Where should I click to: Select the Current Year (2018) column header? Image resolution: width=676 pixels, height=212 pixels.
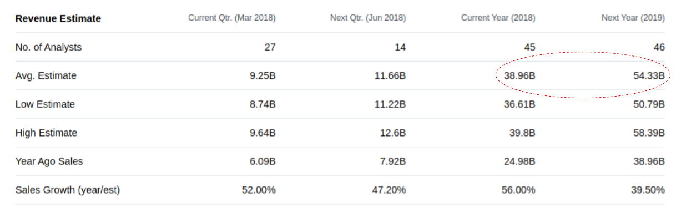coord(498,18)
